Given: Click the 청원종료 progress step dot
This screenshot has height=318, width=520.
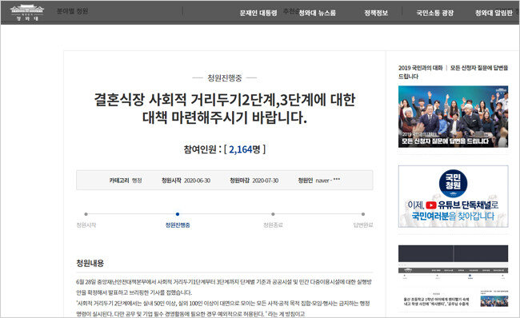Looking at the screenshot, I should point(273,214).
